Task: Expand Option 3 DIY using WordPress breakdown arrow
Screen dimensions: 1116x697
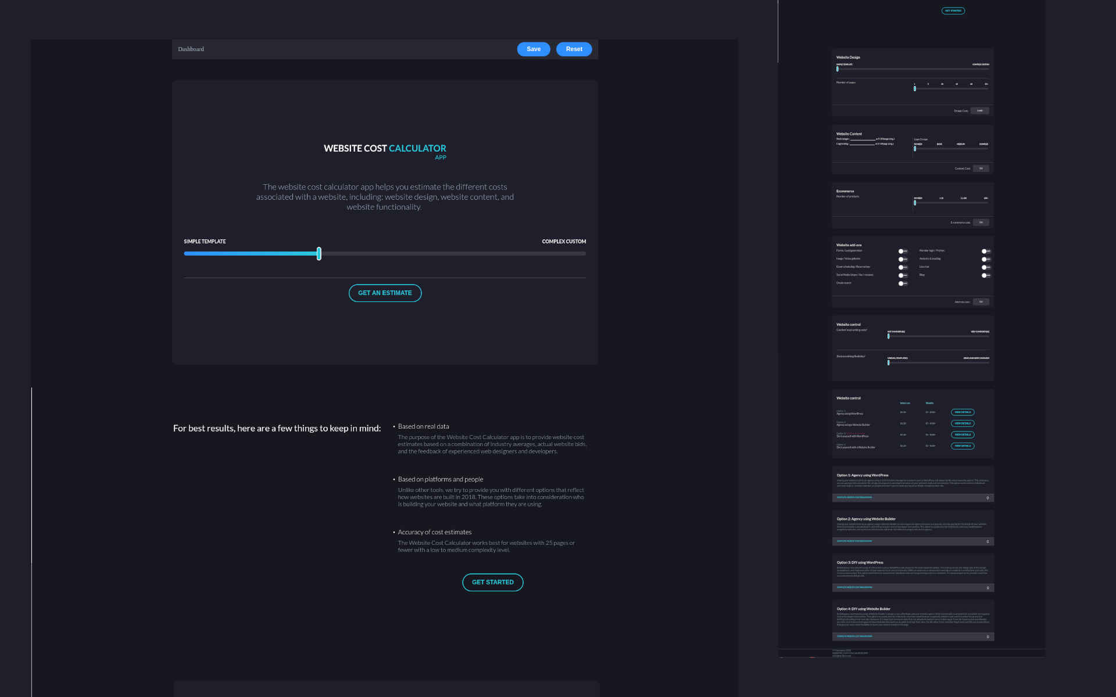Action: click(988, 588)
